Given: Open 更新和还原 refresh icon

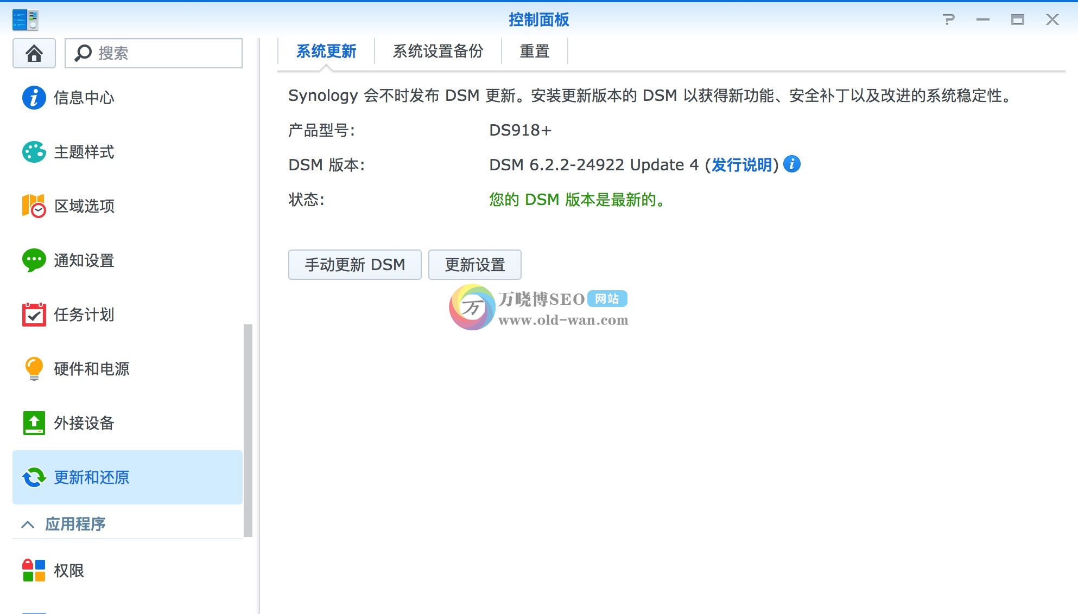Looking at the screenshot, I should click(x=34, y=477).
